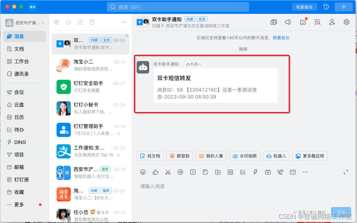Image resolution: width=357 pixels, height=223 pixels.
Task: Click the 机器人 quick button
Action: tap(276, 156)
